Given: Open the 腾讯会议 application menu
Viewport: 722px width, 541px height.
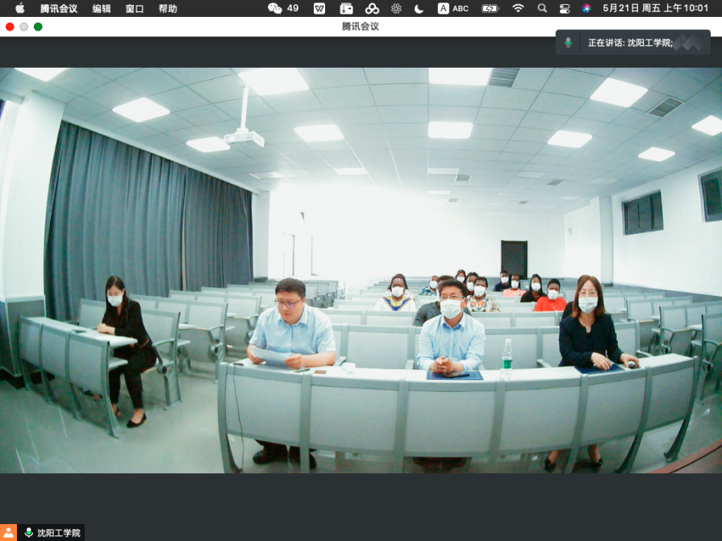Looking at the screenshot, I should coord(59,8).
